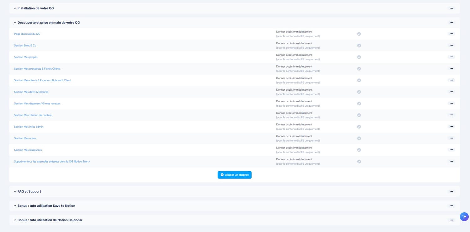Viewport: 470px width, 232px height.
Task: Click access setting text for Page d'accueil du QG
Action: 298,34
